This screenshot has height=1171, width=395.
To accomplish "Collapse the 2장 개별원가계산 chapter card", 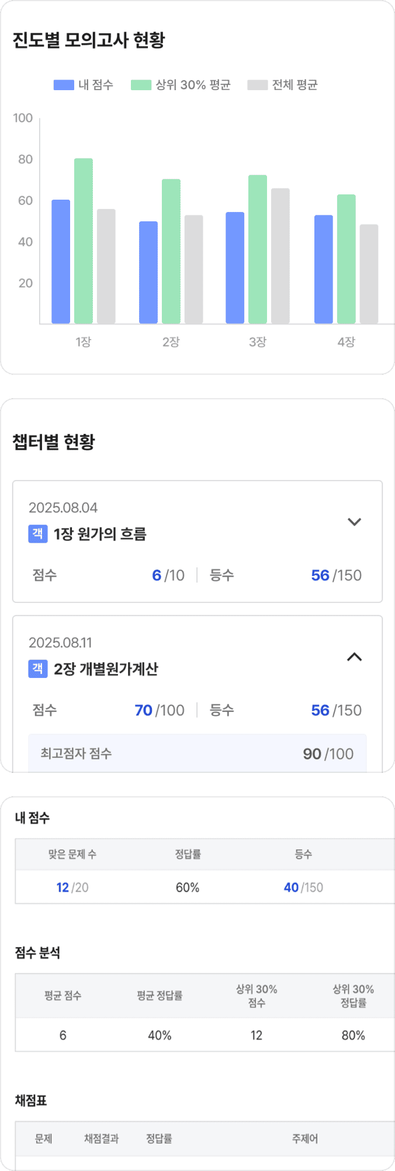I will tap(354, 657).
